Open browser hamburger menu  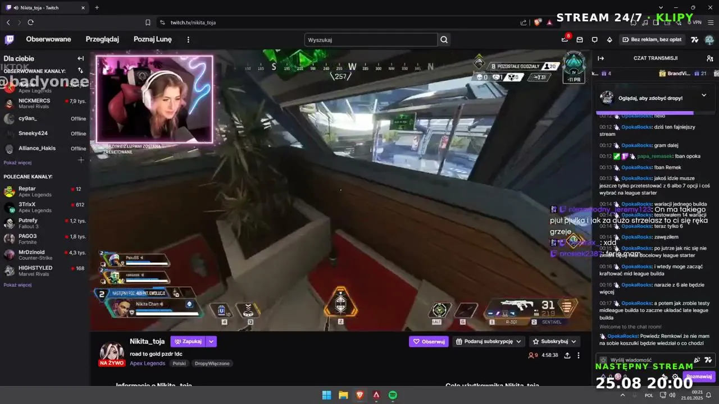click(x=711, y=22)
